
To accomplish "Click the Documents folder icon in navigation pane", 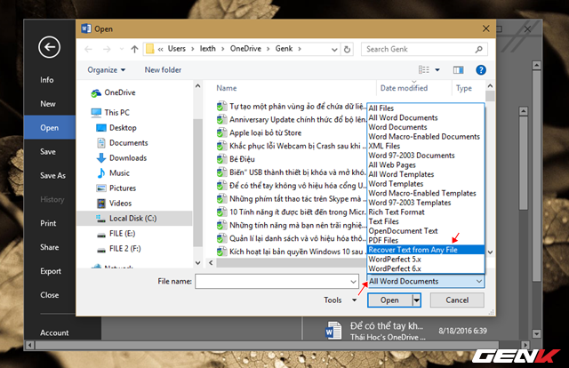I will (101, 143).
